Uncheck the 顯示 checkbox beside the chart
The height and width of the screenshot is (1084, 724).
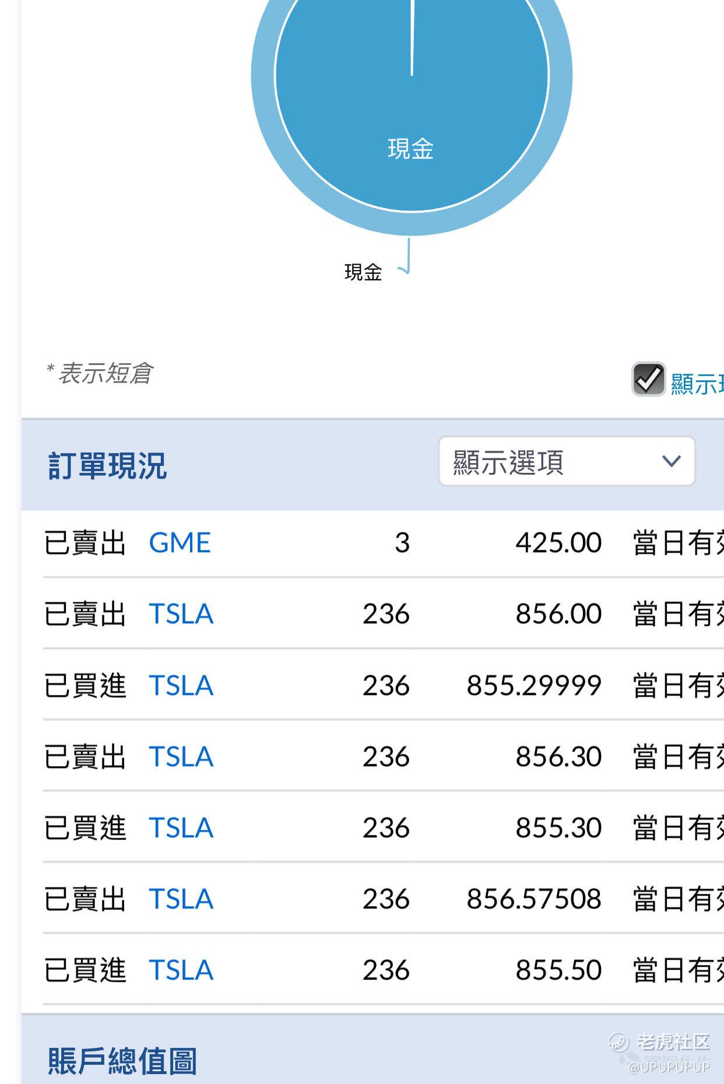[x=648, y=380]
